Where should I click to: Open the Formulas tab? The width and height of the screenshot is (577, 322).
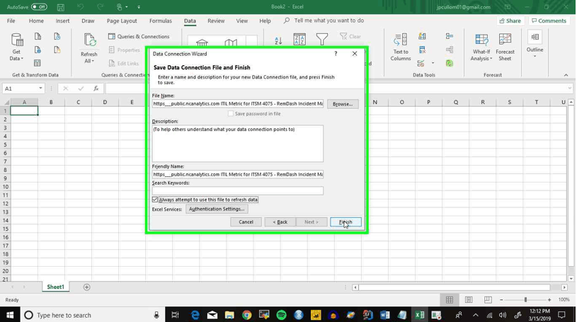click(x=161, y=21)
